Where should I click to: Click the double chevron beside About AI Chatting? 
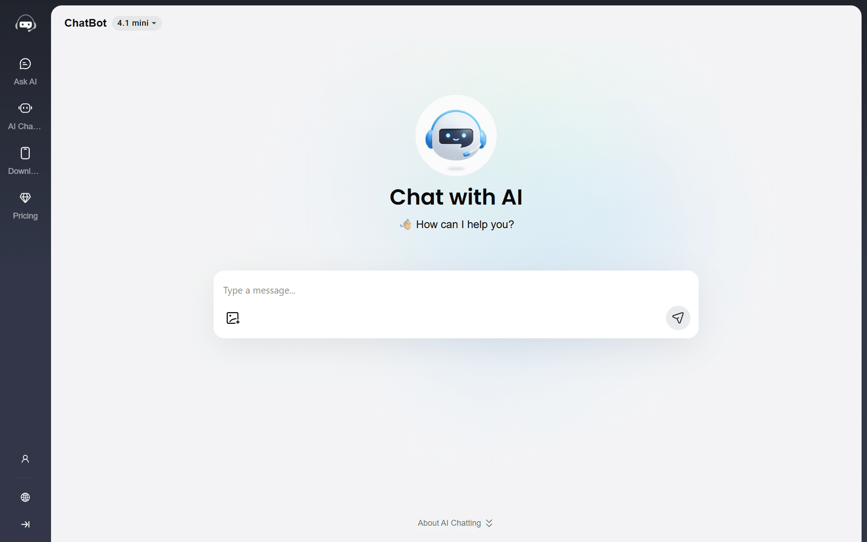pos(489,523)
